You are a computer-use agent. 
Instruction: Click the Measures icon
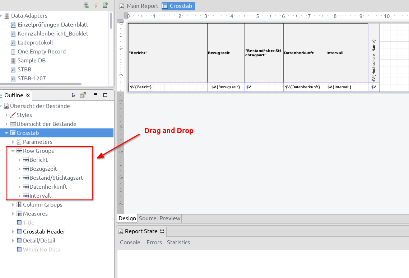click(19, 214)
